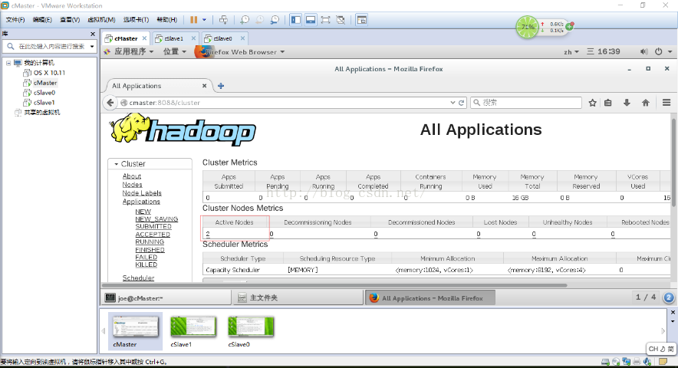
Task: Click the console view toolbar icon
Action: coord(361,20)
